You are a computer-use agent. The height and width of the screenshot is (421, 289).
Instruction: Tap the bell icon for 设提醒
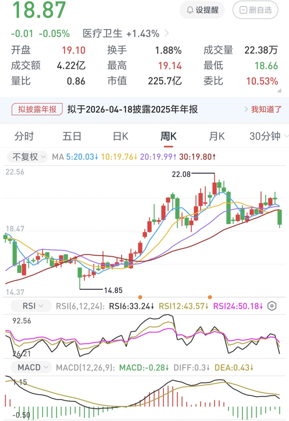click(189, 10)
